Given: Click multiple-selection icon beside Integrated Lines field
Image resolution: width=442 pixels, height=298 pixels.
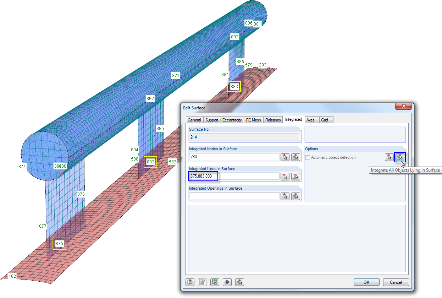Looking at the screenshot, I should point(295,176).
